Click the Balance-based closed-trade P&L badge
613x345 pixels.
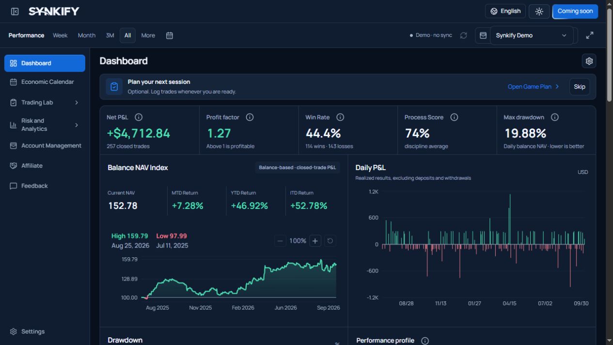coord(298,168)
